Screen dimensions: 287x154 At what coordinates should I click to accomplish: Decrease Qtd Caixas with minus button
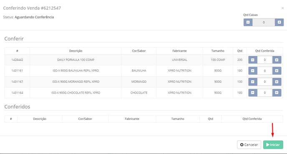(x=248, y=22)
